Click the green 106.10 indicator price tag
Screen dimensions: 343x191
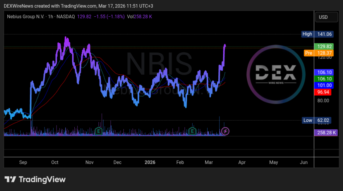coord(324,79)
